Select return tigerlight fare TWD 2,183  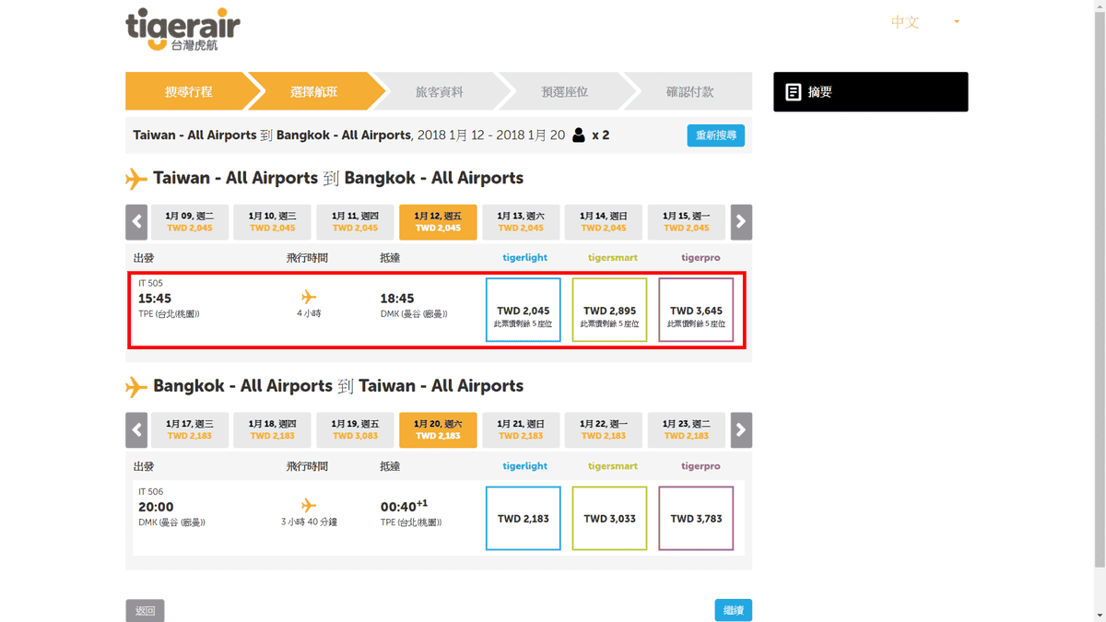524,519
